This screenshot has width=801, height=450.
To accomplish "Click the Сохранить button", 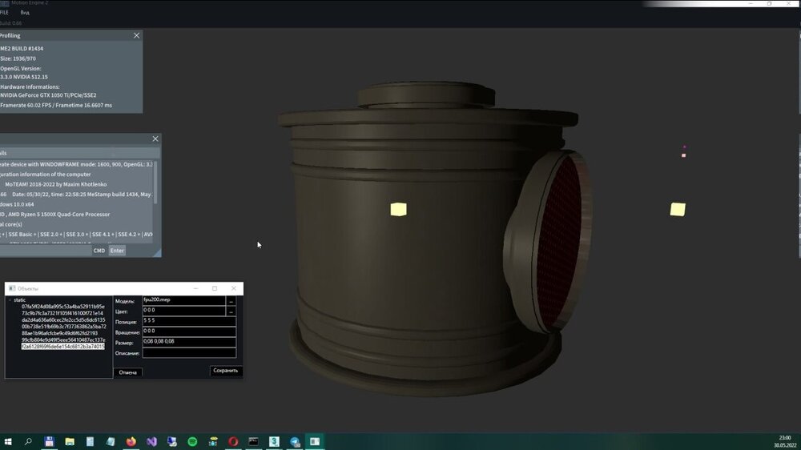I will pyautogui.click(x=225, y=371).
